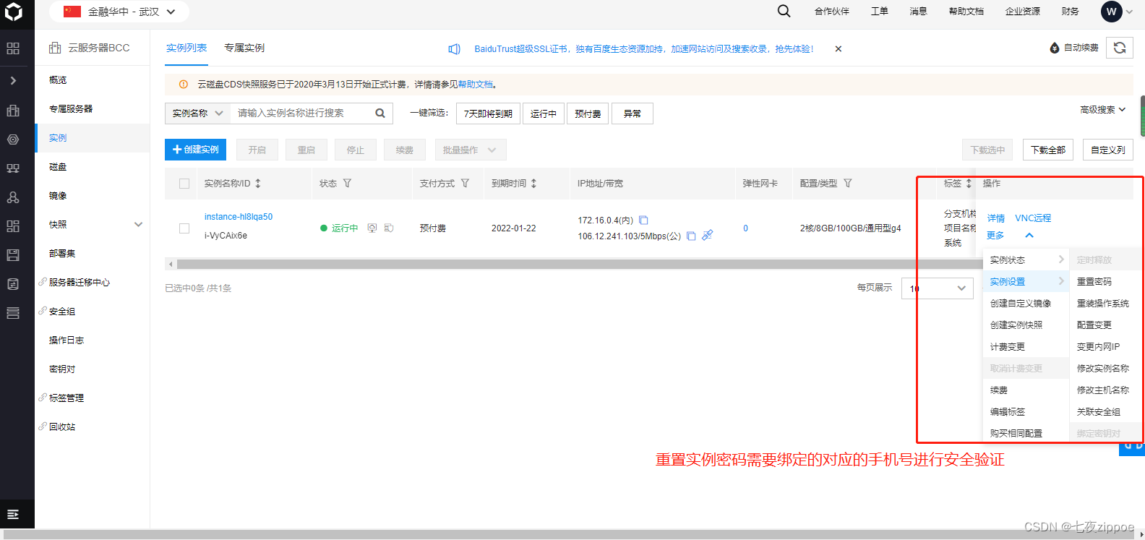Viewport: 1145px width, 540px height.
Task: Click the Baidu Cloud logo icon
Action: [x=14, y=12]
